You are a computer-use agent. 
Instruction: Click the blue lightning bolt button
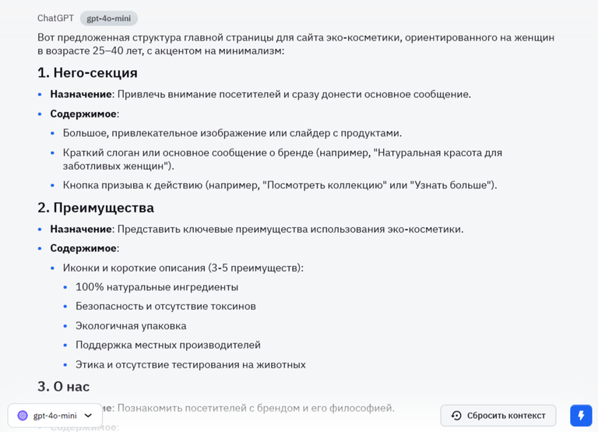click(581, 415)
